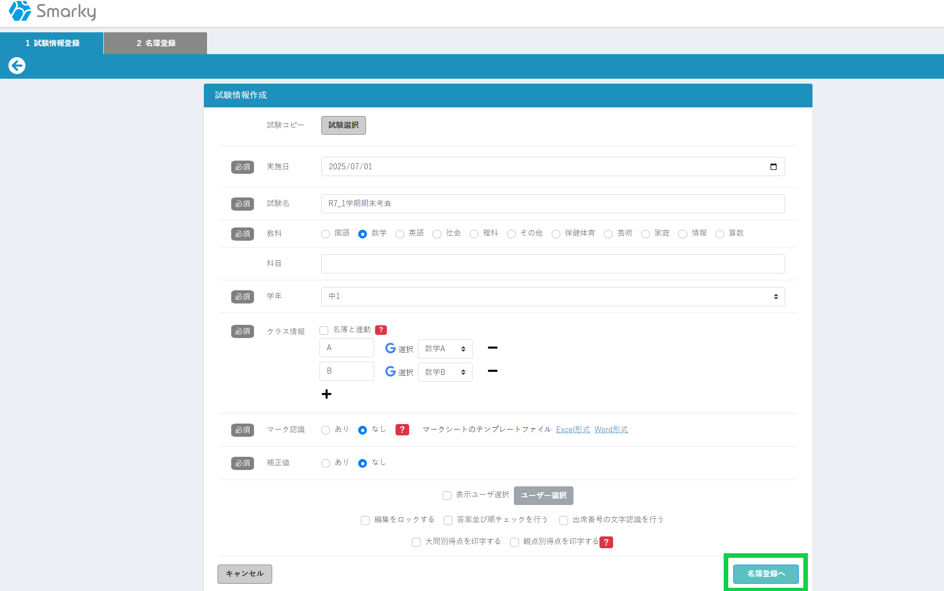944x591 pixels.
Task: Click the 試験名 text field
Action: point(553,204)
